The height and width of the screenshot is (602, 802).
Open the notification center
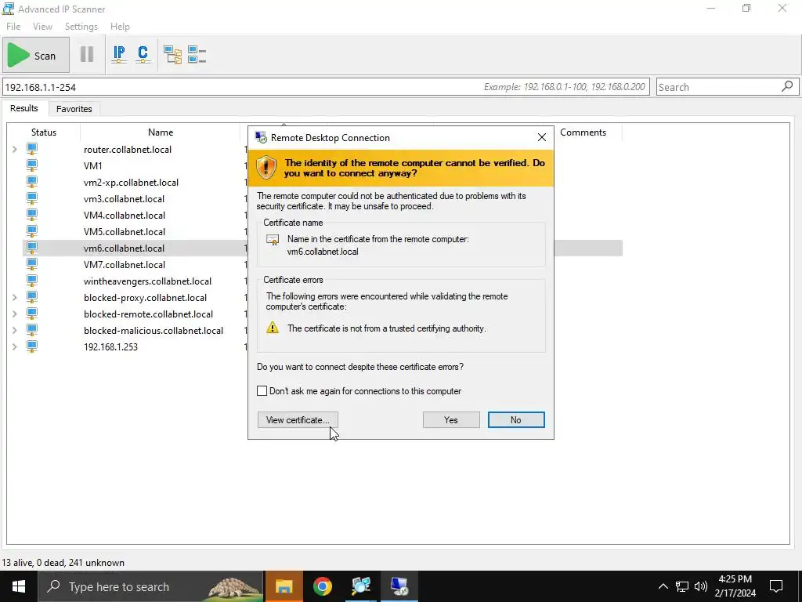[776, 586]
